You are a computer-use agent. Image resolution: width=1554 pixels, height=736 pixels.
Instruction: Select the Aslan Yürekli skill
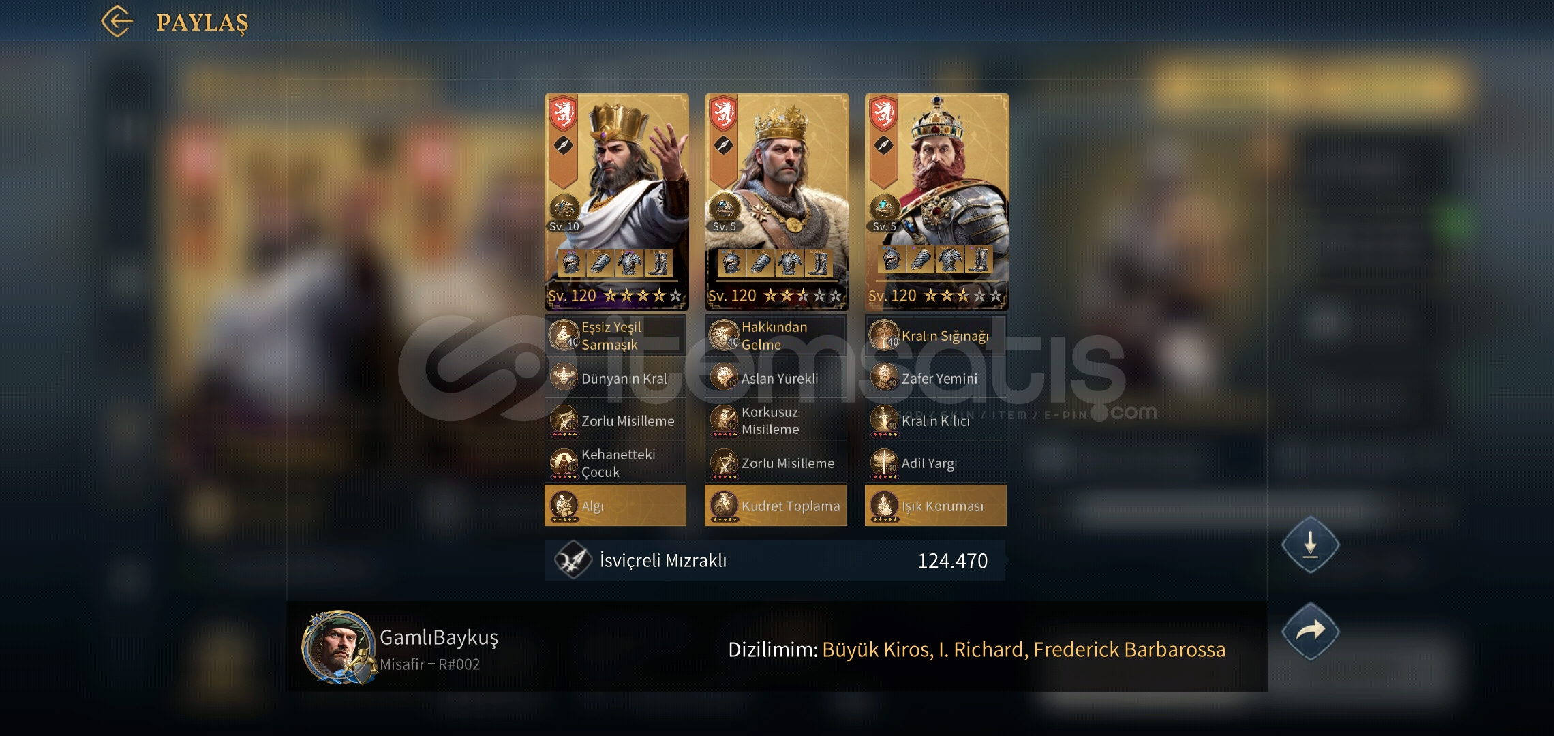coord(776,378)
